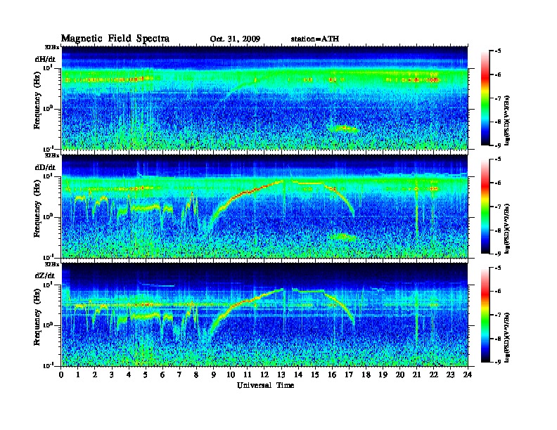Click hour tick label "15" on time axis

pos(315,375)
